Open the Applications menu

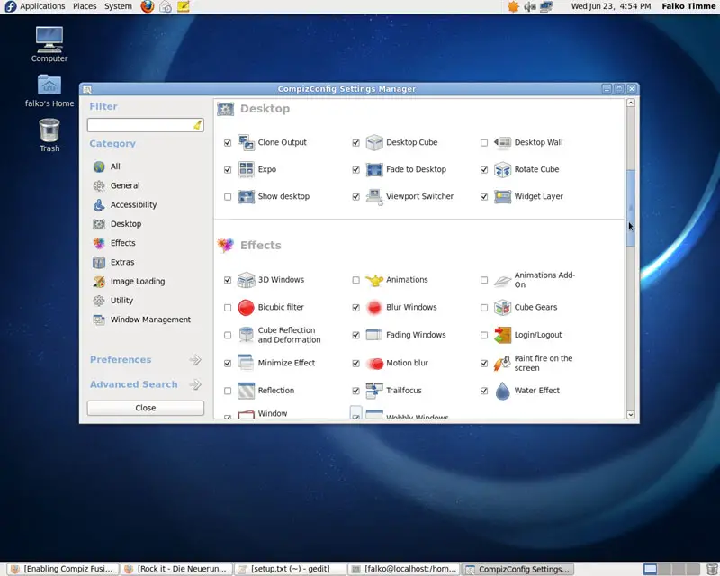click(x=42, y=6)
